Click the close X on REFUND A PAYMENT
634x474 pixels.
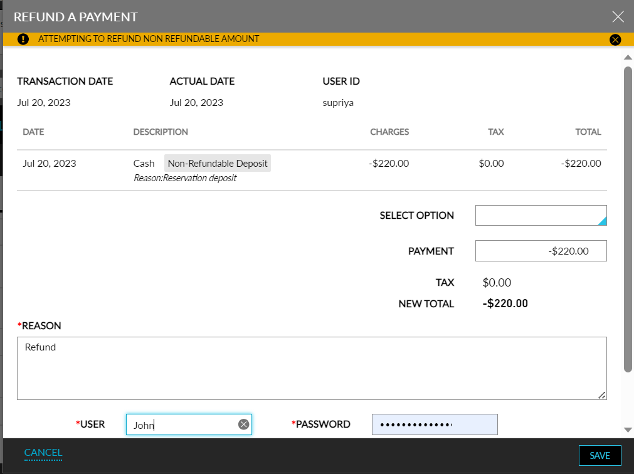click(x=618, y=16)
